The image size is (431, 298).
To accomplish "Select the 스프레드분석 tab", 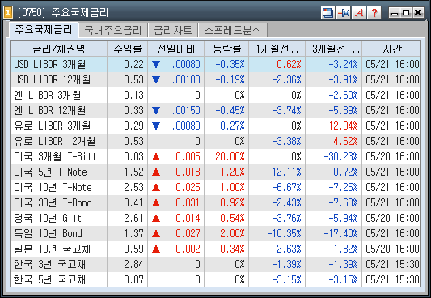I will click(233, 30).
